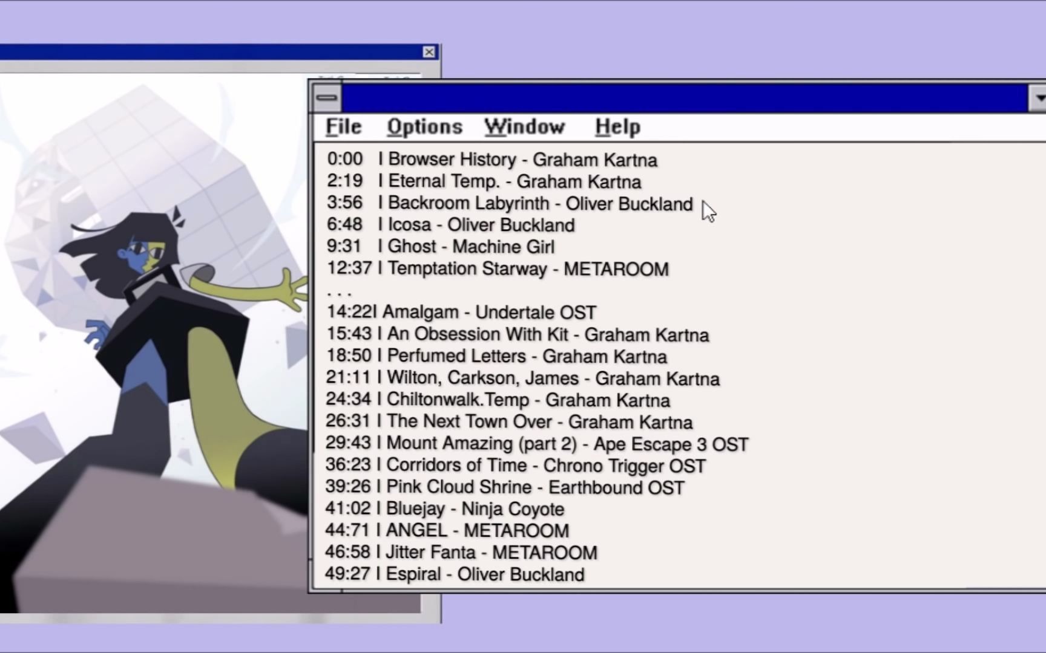
Task: Select track Mount Amazing (part 2)
Action: coord(537,444)
